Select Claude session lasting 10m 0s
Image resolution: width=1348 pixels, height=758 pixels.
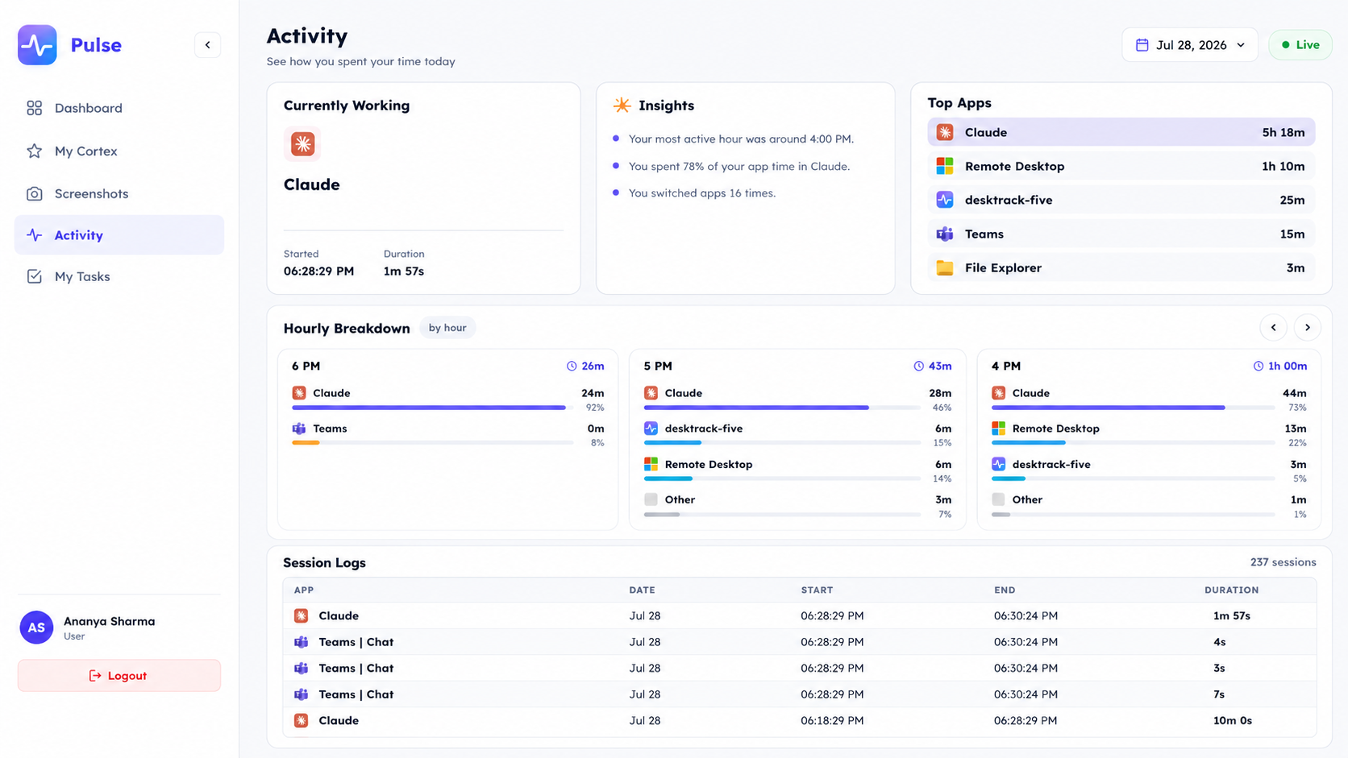coord(800,720)
